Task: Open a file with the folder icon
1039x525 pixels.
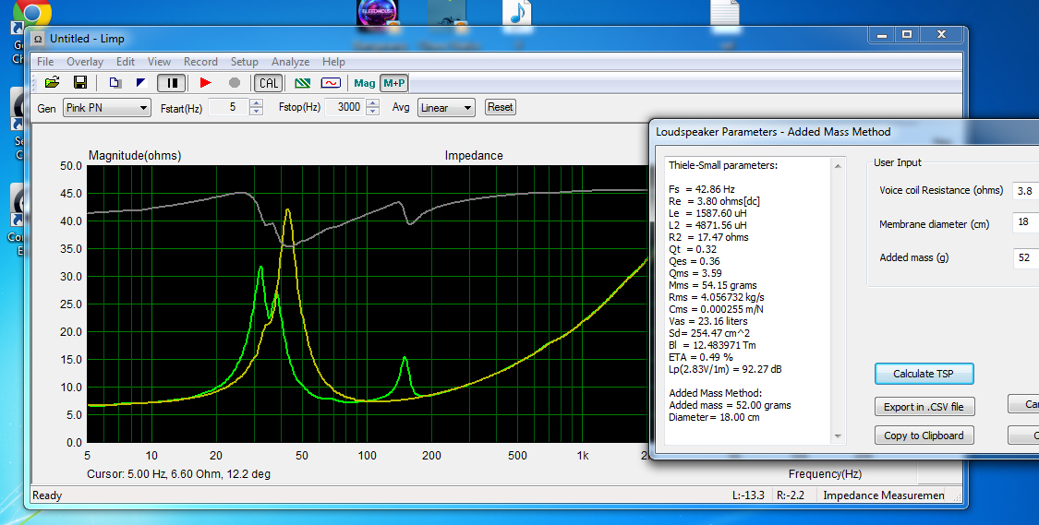Action: pyautogui.click(x=53, y=83)
